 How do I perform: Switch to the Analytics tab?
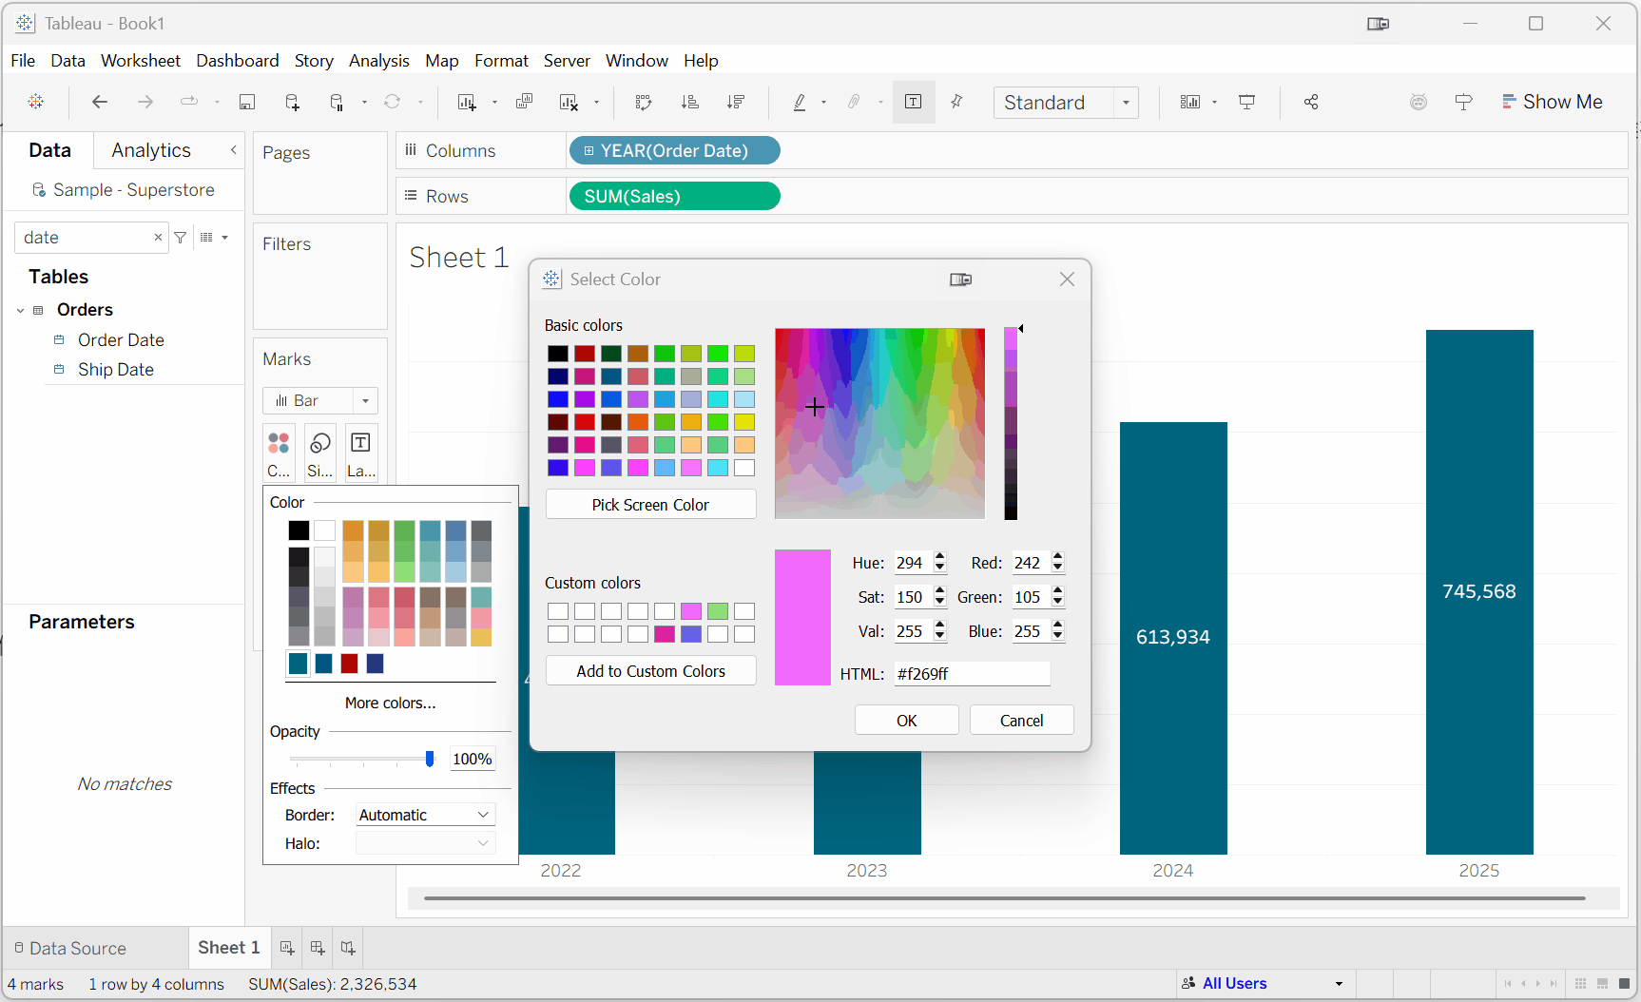click(x=151, y=150)
